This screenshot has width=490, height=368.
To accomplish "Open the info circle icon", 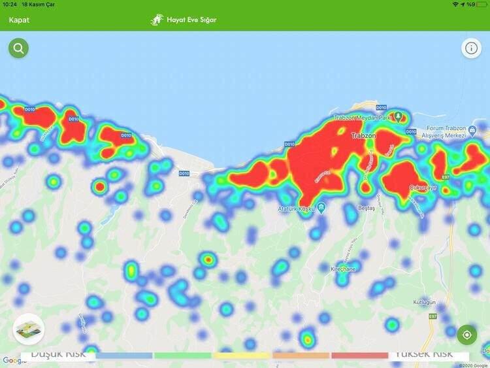I will coord(470,48).
